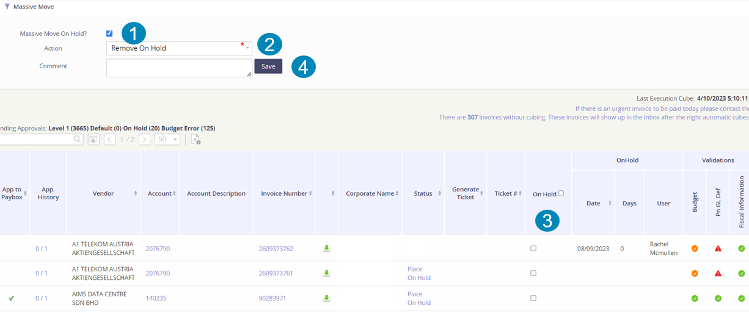The image size is (749, 317).
Task: Open account 140235 link
Action: tap(156, 298)
